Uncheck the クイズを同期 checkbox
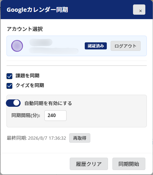 (9, 86)
